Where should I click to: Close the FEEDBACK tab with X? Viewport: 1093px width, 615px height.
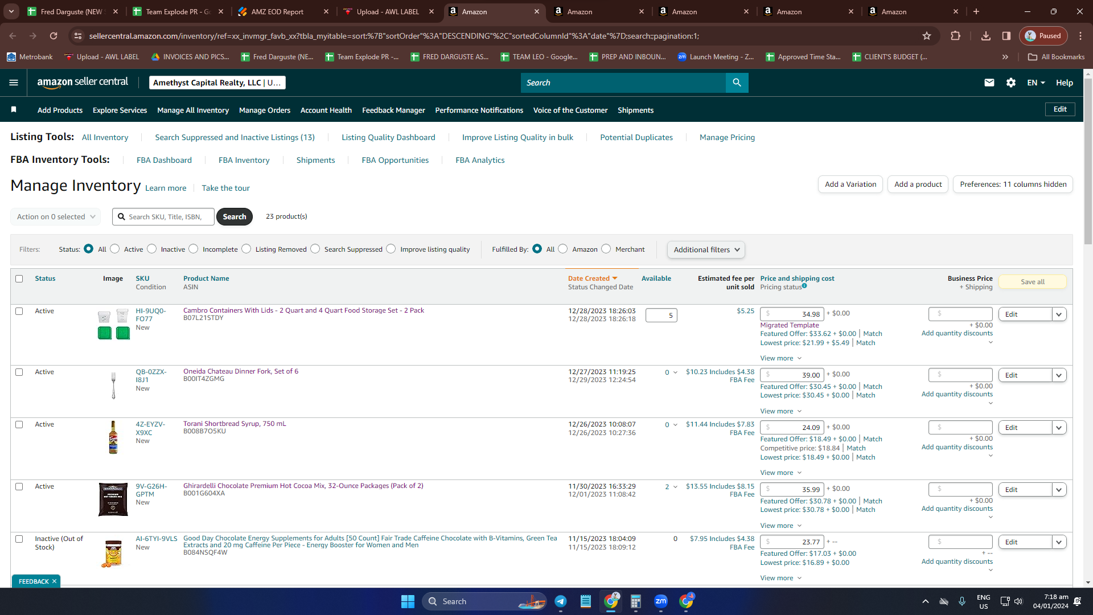(54, 581)
